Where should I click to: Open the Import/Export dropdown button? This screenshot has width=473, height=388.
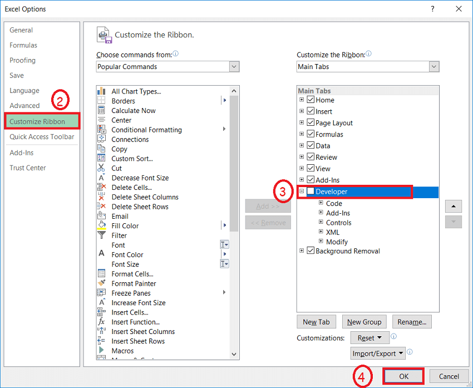point(378,353)
